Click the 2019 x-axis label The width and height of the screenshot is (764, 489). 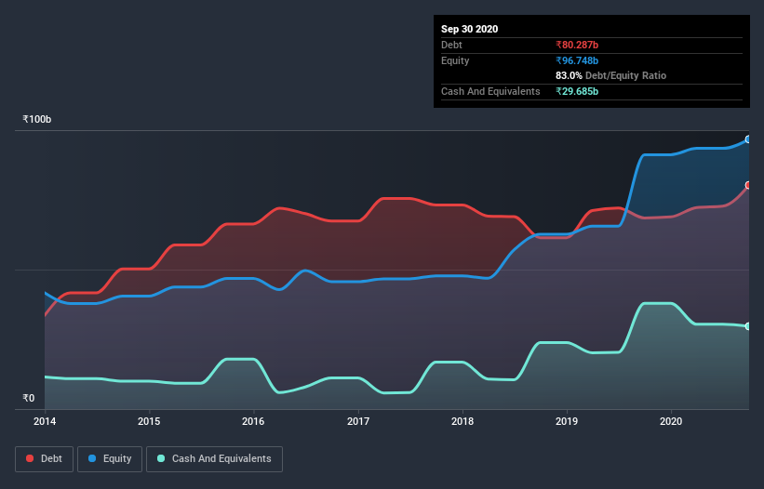[567, 421]
